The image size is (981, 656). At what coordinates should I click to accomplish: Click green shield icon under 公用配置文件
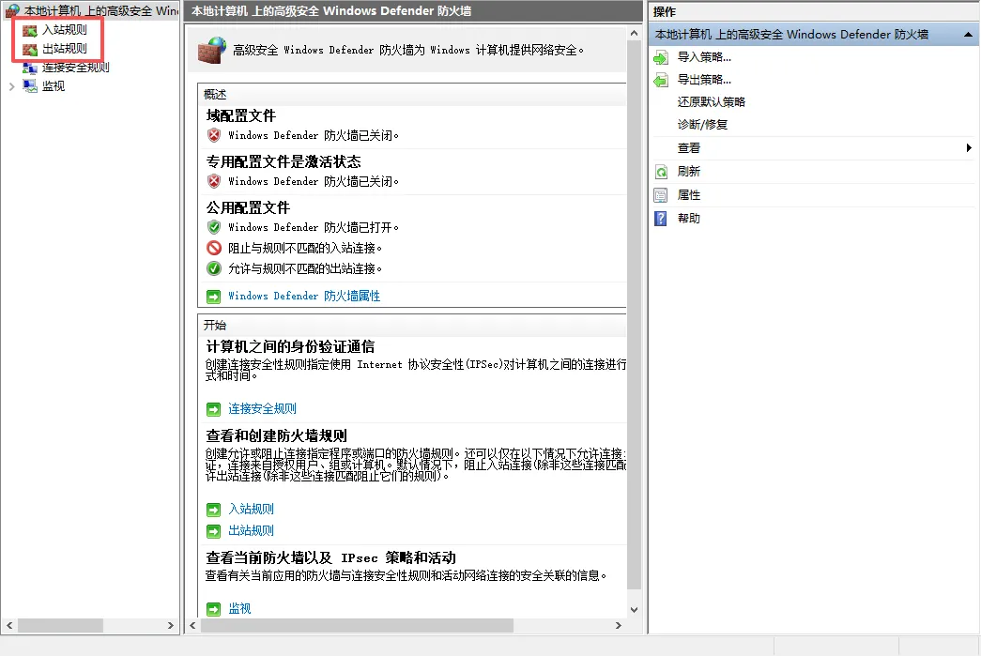(x=214, y=227)
